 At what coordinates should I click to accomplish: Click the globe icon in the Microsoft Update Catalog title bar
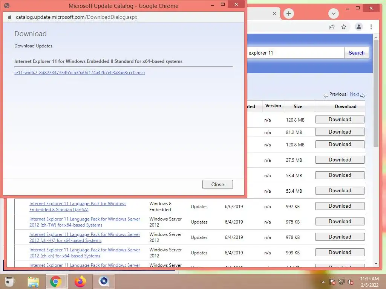7,5
